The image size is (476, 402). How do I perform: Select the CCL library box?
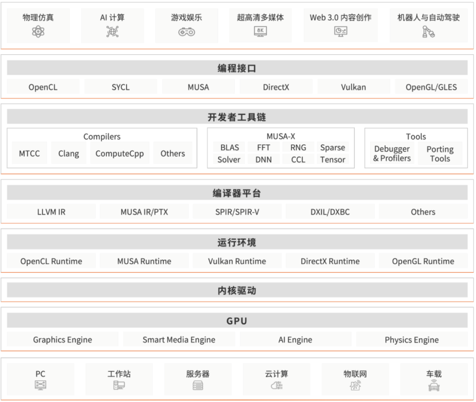point(298,159)
